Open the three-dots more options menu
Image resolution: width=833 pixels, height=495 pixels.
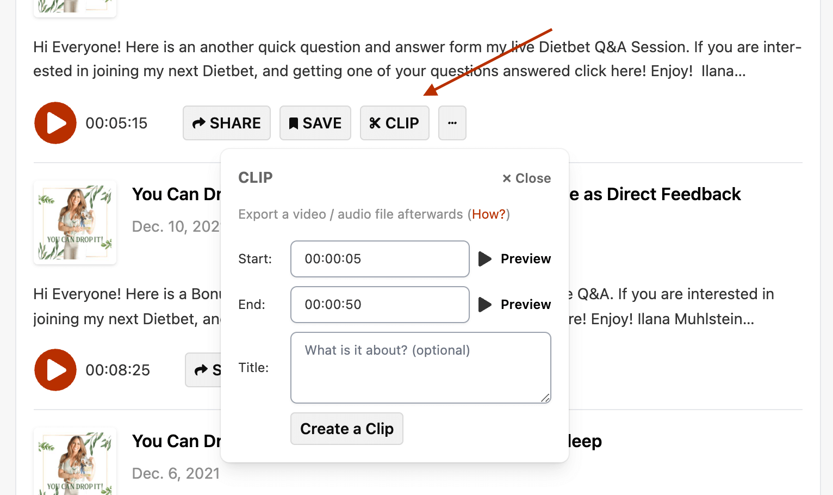click(452, 123)
